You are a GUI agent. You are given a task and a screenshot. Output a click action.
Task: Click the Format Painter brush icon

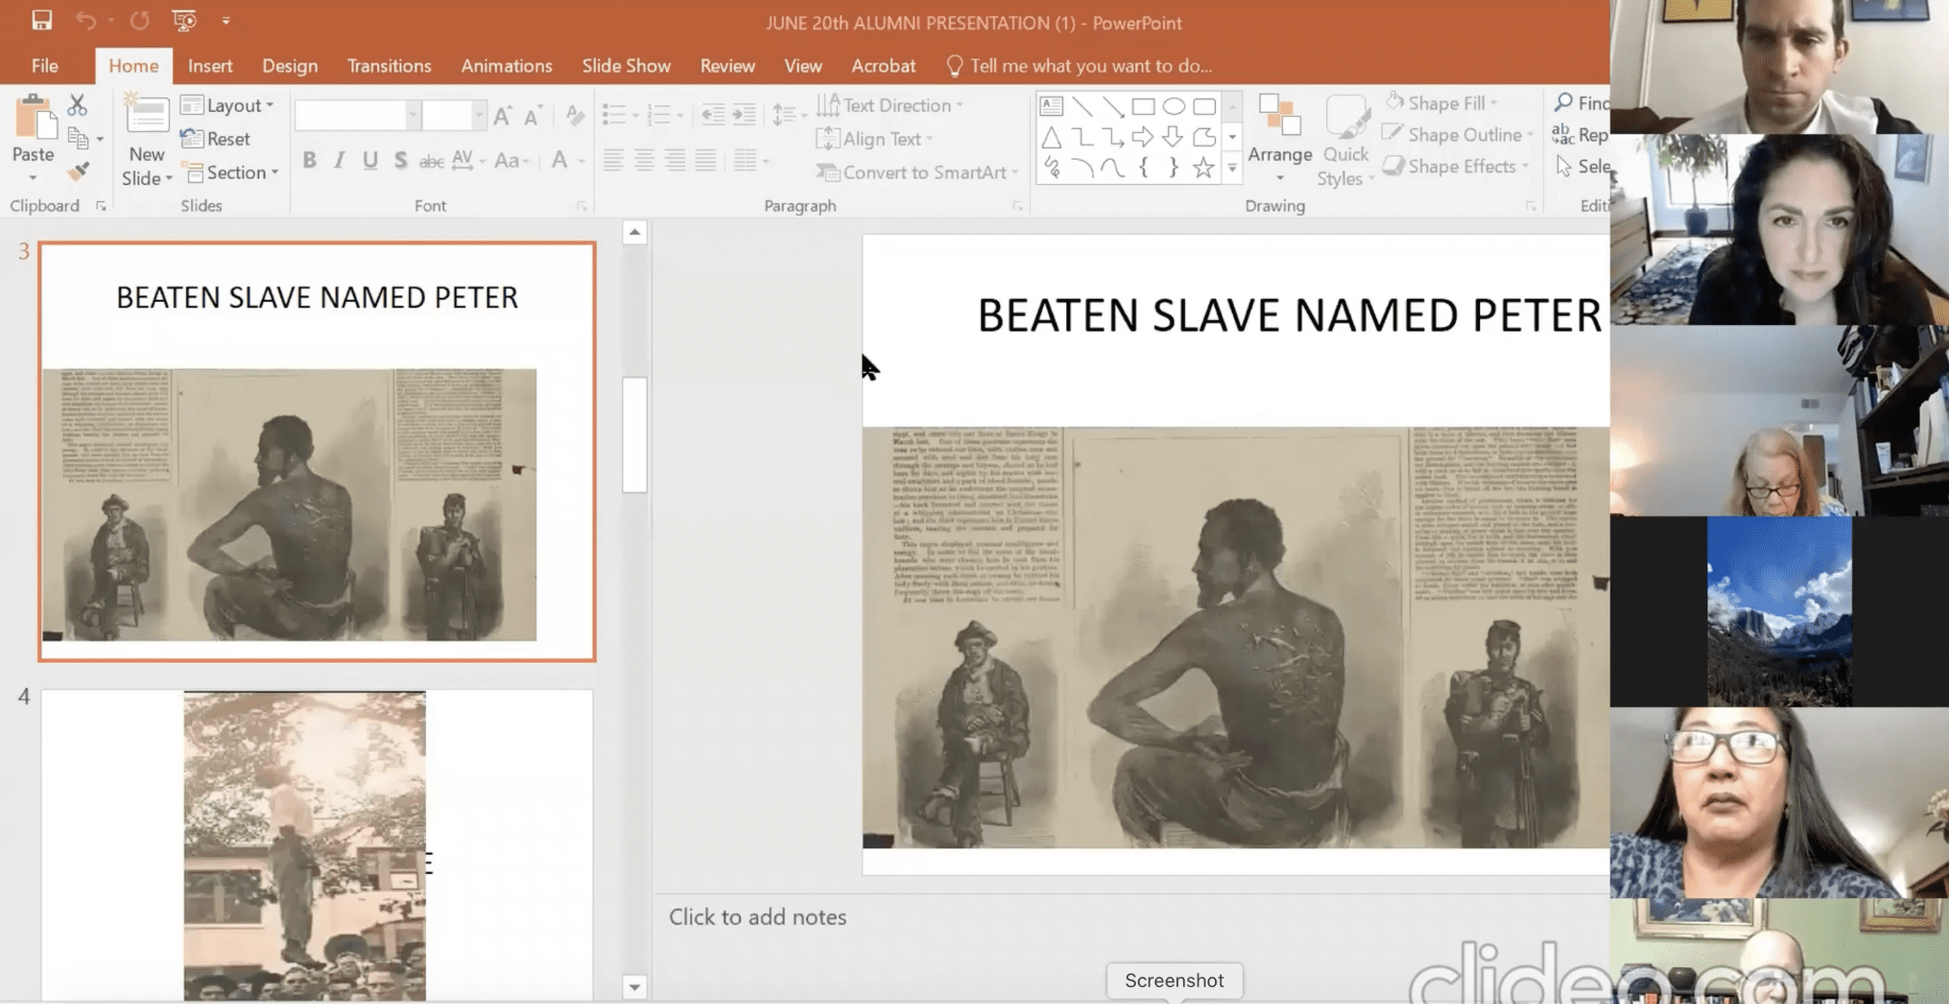[x=78, y=171]
